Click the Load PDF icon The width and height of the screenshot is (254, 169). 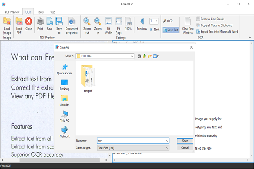coord(19,22)
